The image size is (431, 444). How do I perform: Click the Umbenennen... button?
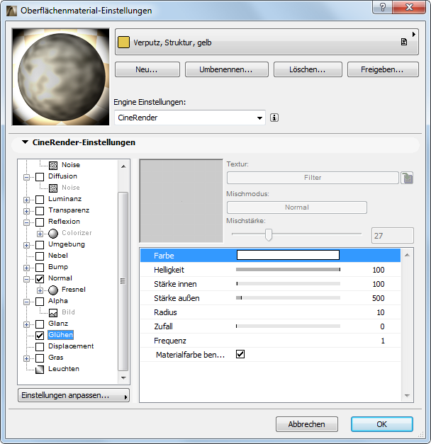[227, 69]
